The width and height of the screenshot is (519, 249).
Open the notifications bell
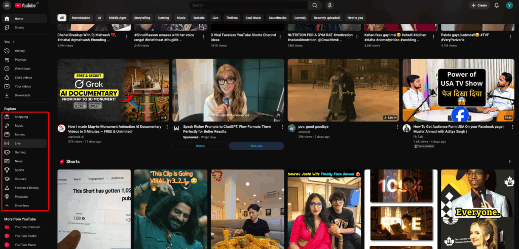tap(496, 5)
